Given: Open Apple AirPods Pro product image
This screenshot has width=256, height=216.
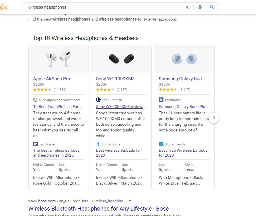Looking at the screenshot, I should (x=59, y=59).
